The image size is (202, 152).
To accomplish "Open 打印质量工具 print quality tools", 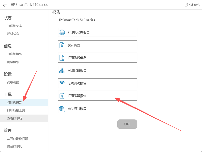I will [16, 110].
